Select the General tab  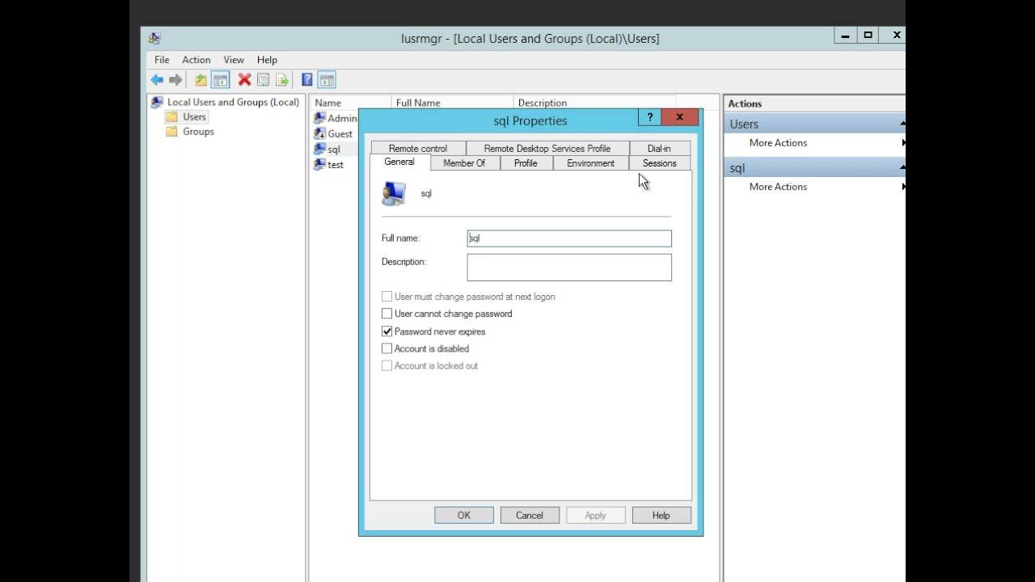click(399, 162)
